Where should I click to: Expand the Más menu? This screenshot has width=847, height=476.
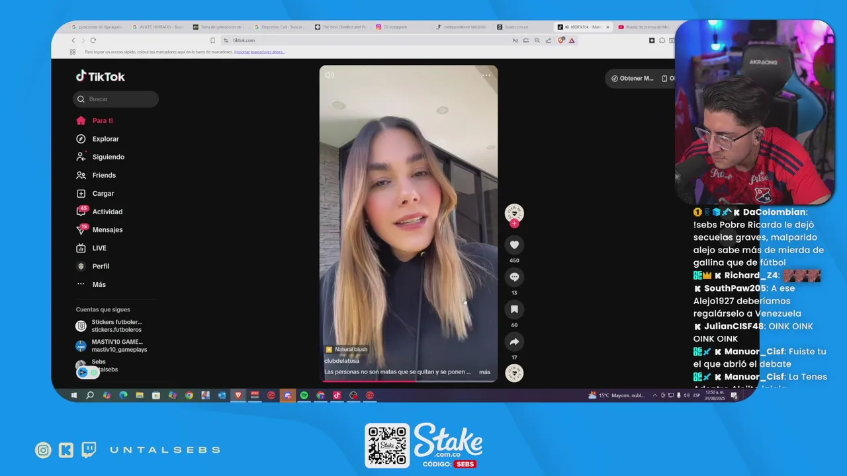click(91, 284)
